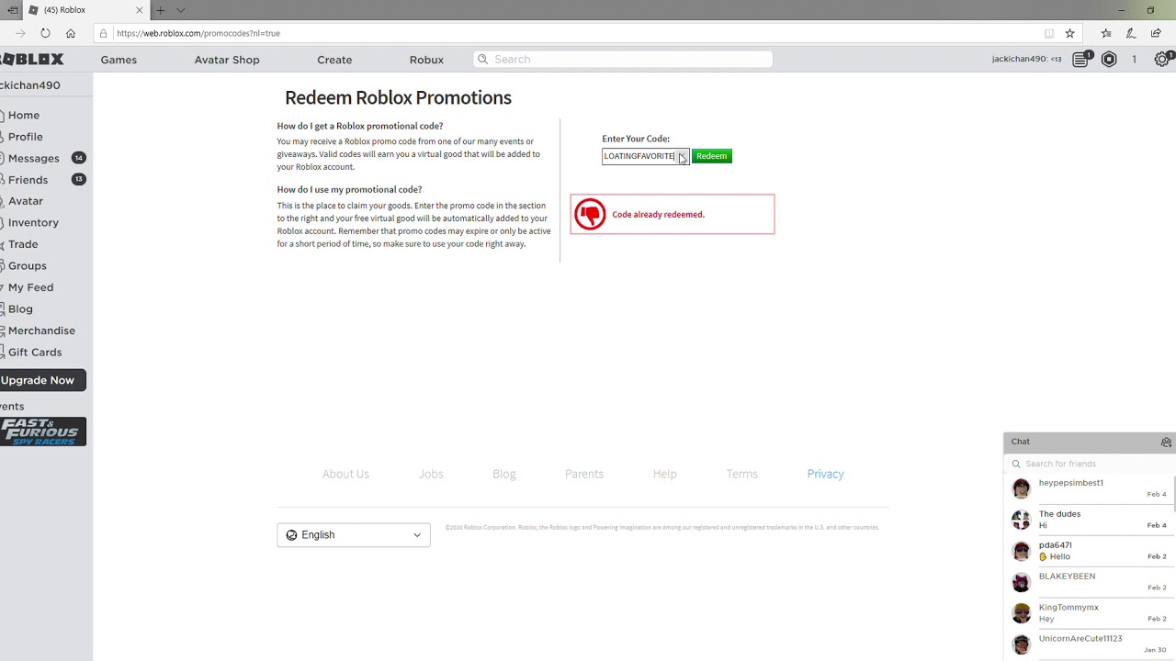Open chat with heypepsimbest1 avatar

tap(1021, 488)
